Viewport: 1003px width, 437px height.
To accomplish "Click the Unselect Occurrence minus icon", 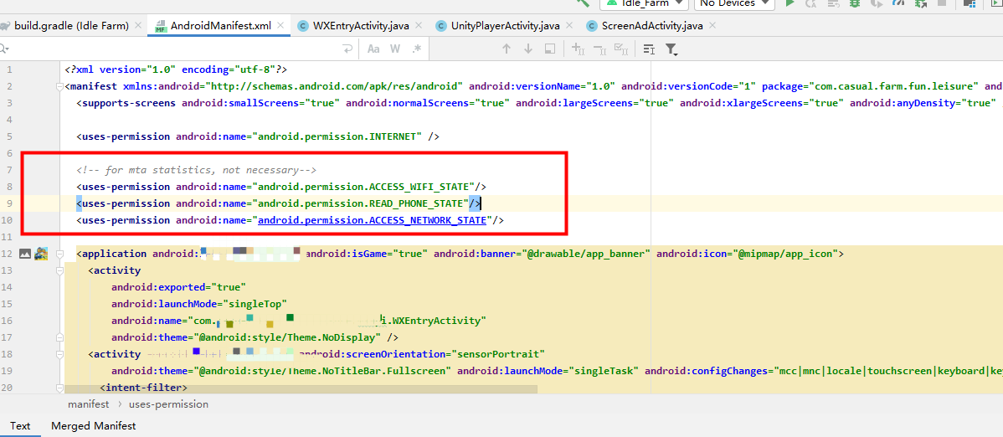I will click(x=600, y=49).
